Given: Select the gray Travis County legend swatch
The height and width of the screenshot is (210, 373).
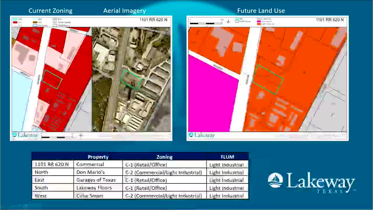Looking at the screenshot, I should pyautogui.click(x=54, y=22).
